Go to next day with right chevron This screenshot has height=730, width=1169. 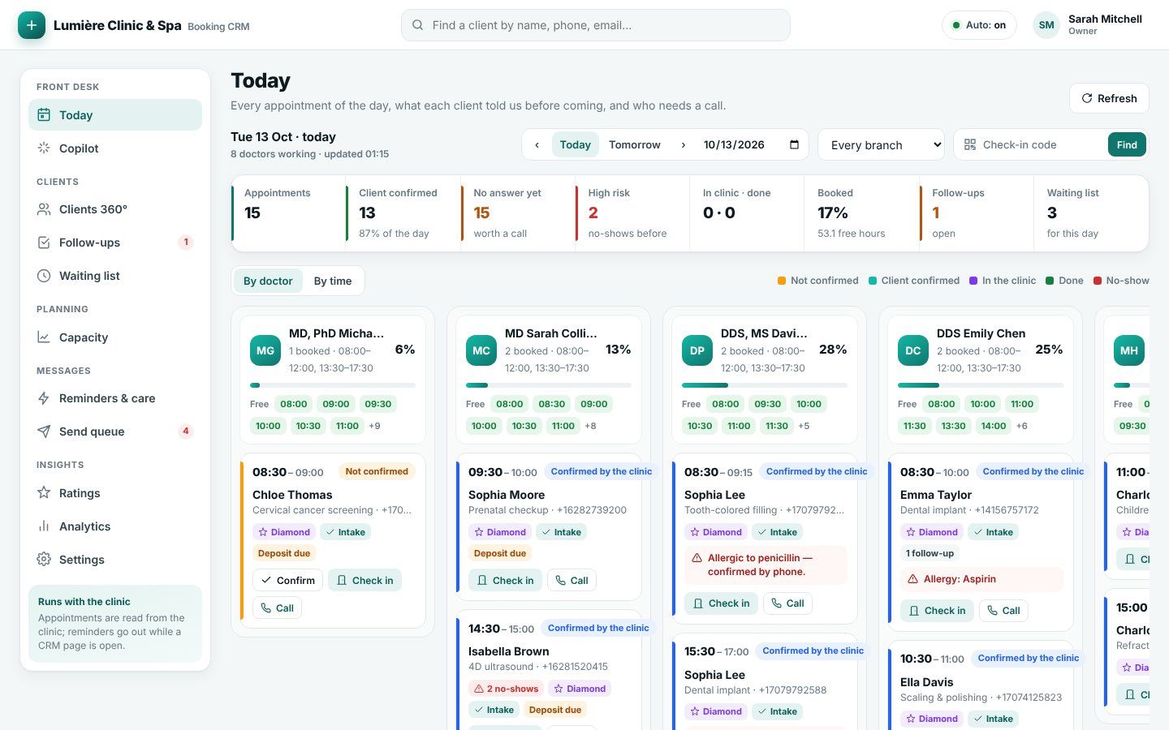pos(684,145)
